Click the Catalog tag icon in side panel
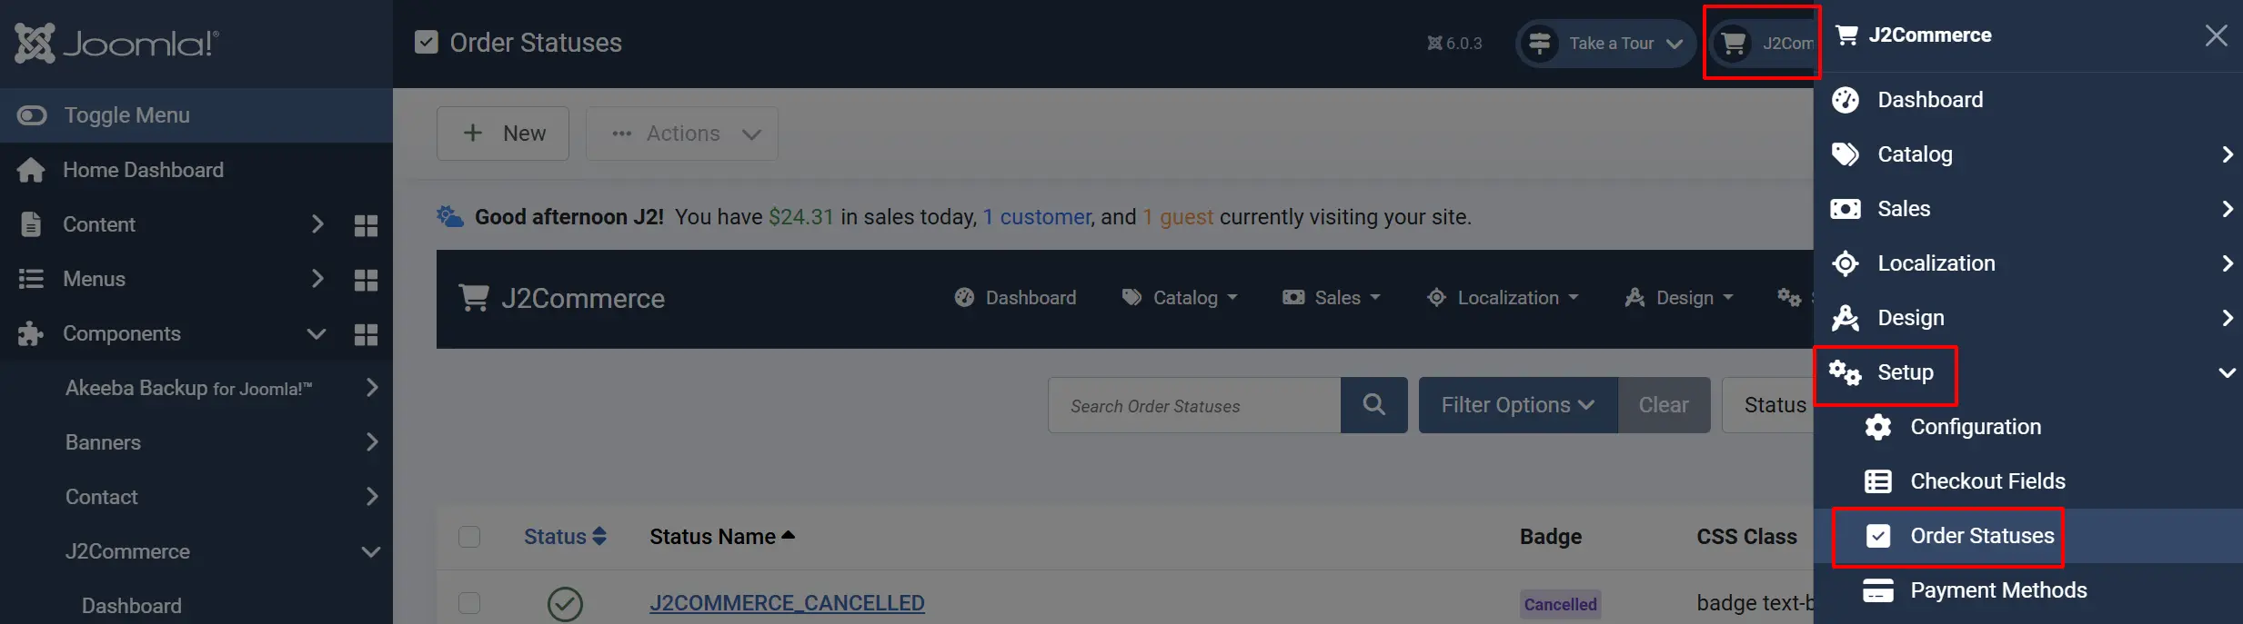 (1846, 154)
